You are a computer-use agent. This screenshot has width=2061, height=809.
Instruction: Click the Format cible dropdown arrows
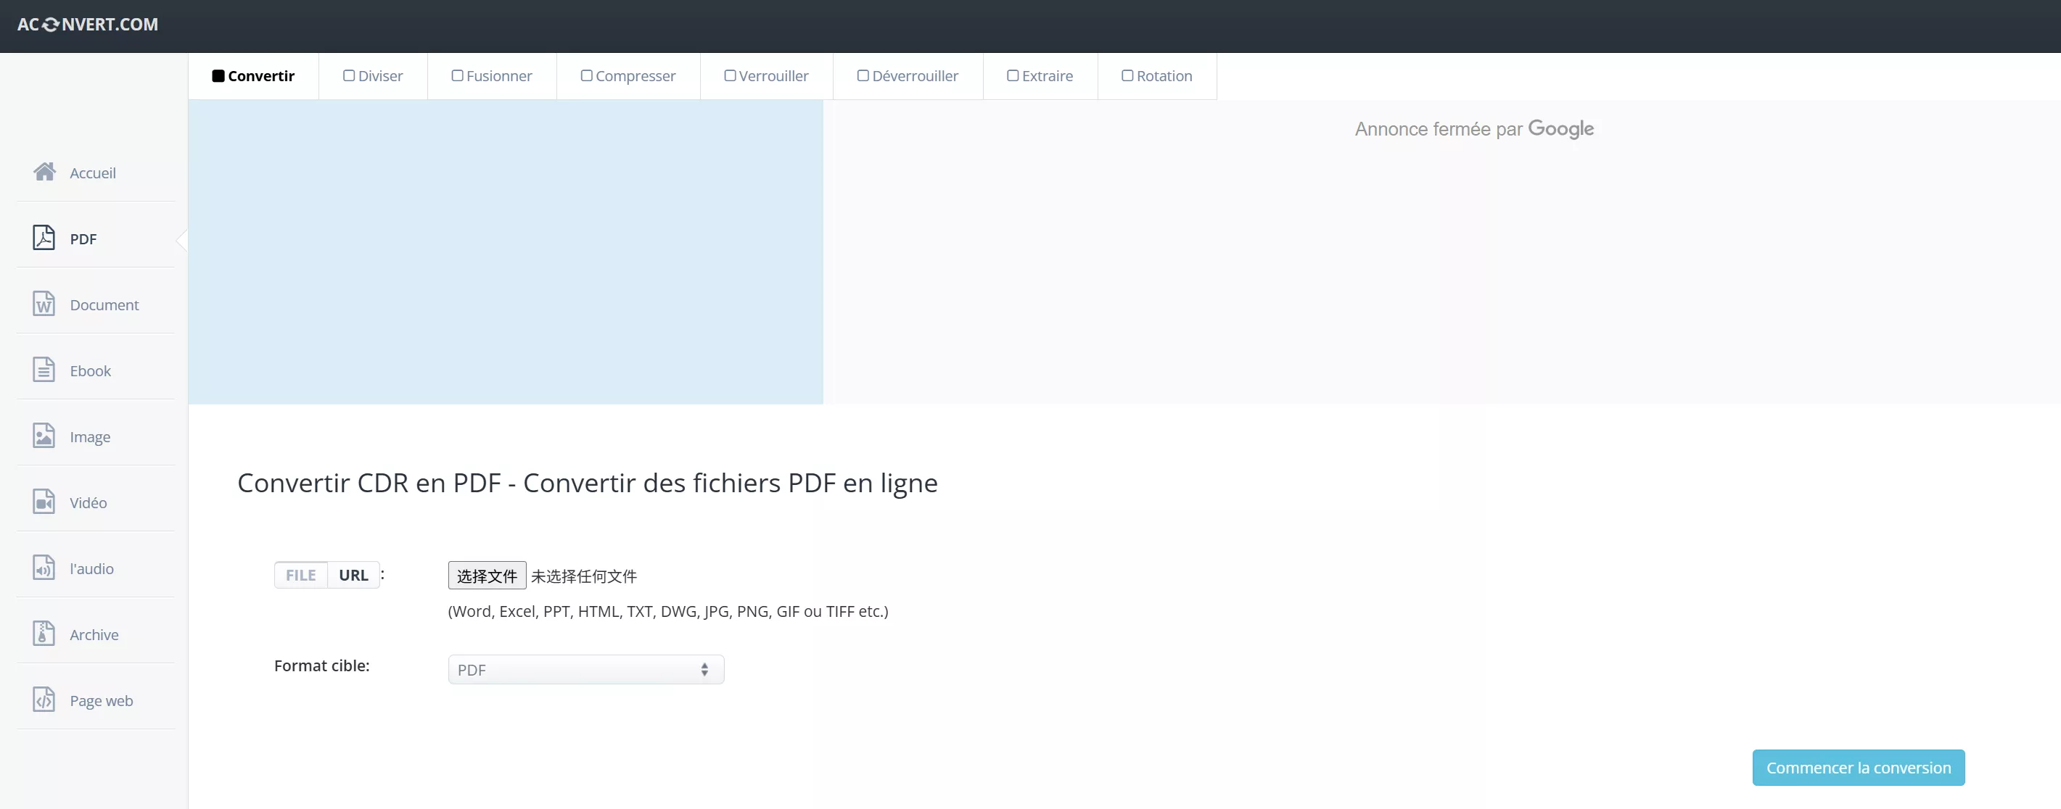point(704,670)
